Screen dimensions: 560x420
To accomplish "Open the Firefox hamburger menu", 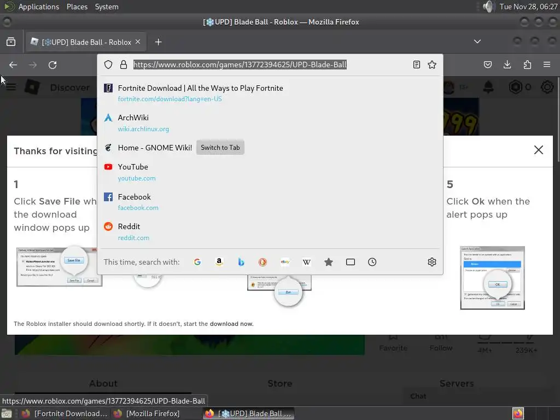I will (x=547, y=65).
